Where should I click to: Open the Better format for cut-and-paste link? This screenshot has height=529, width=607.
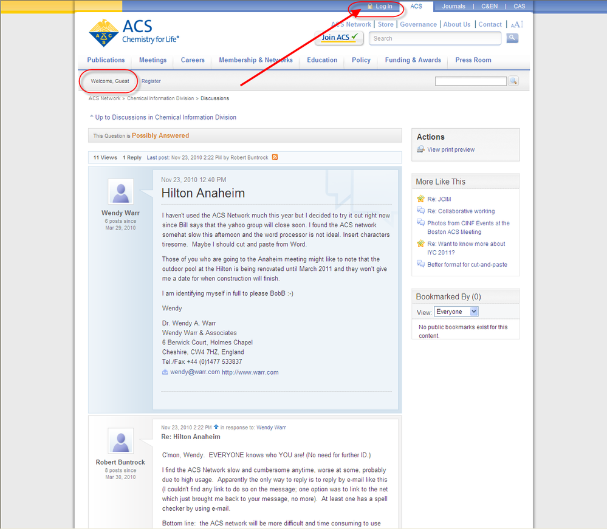click(x=466, y=264)
